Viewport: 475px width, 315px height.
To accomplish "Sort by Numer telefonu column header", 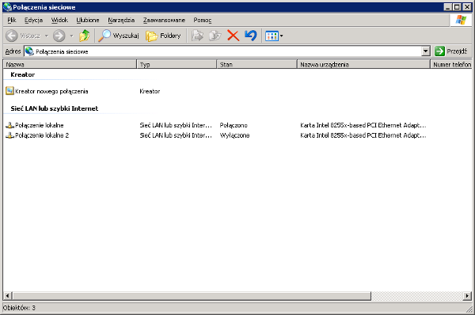I will click(x=451, y=65).
